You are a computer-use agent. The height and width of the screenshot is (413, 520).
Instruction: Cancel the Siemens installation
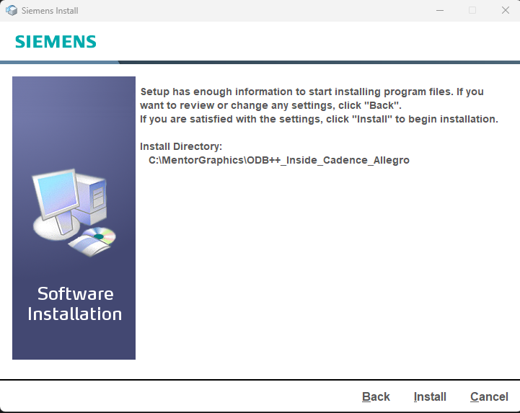tap(489, 396)
